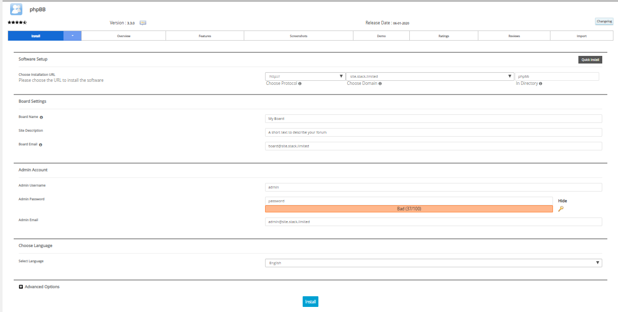Viewport: 618px width, 312px height.
Task: Focus the In Directory input field
Action: pyautogui.click(x=557, y=76)
